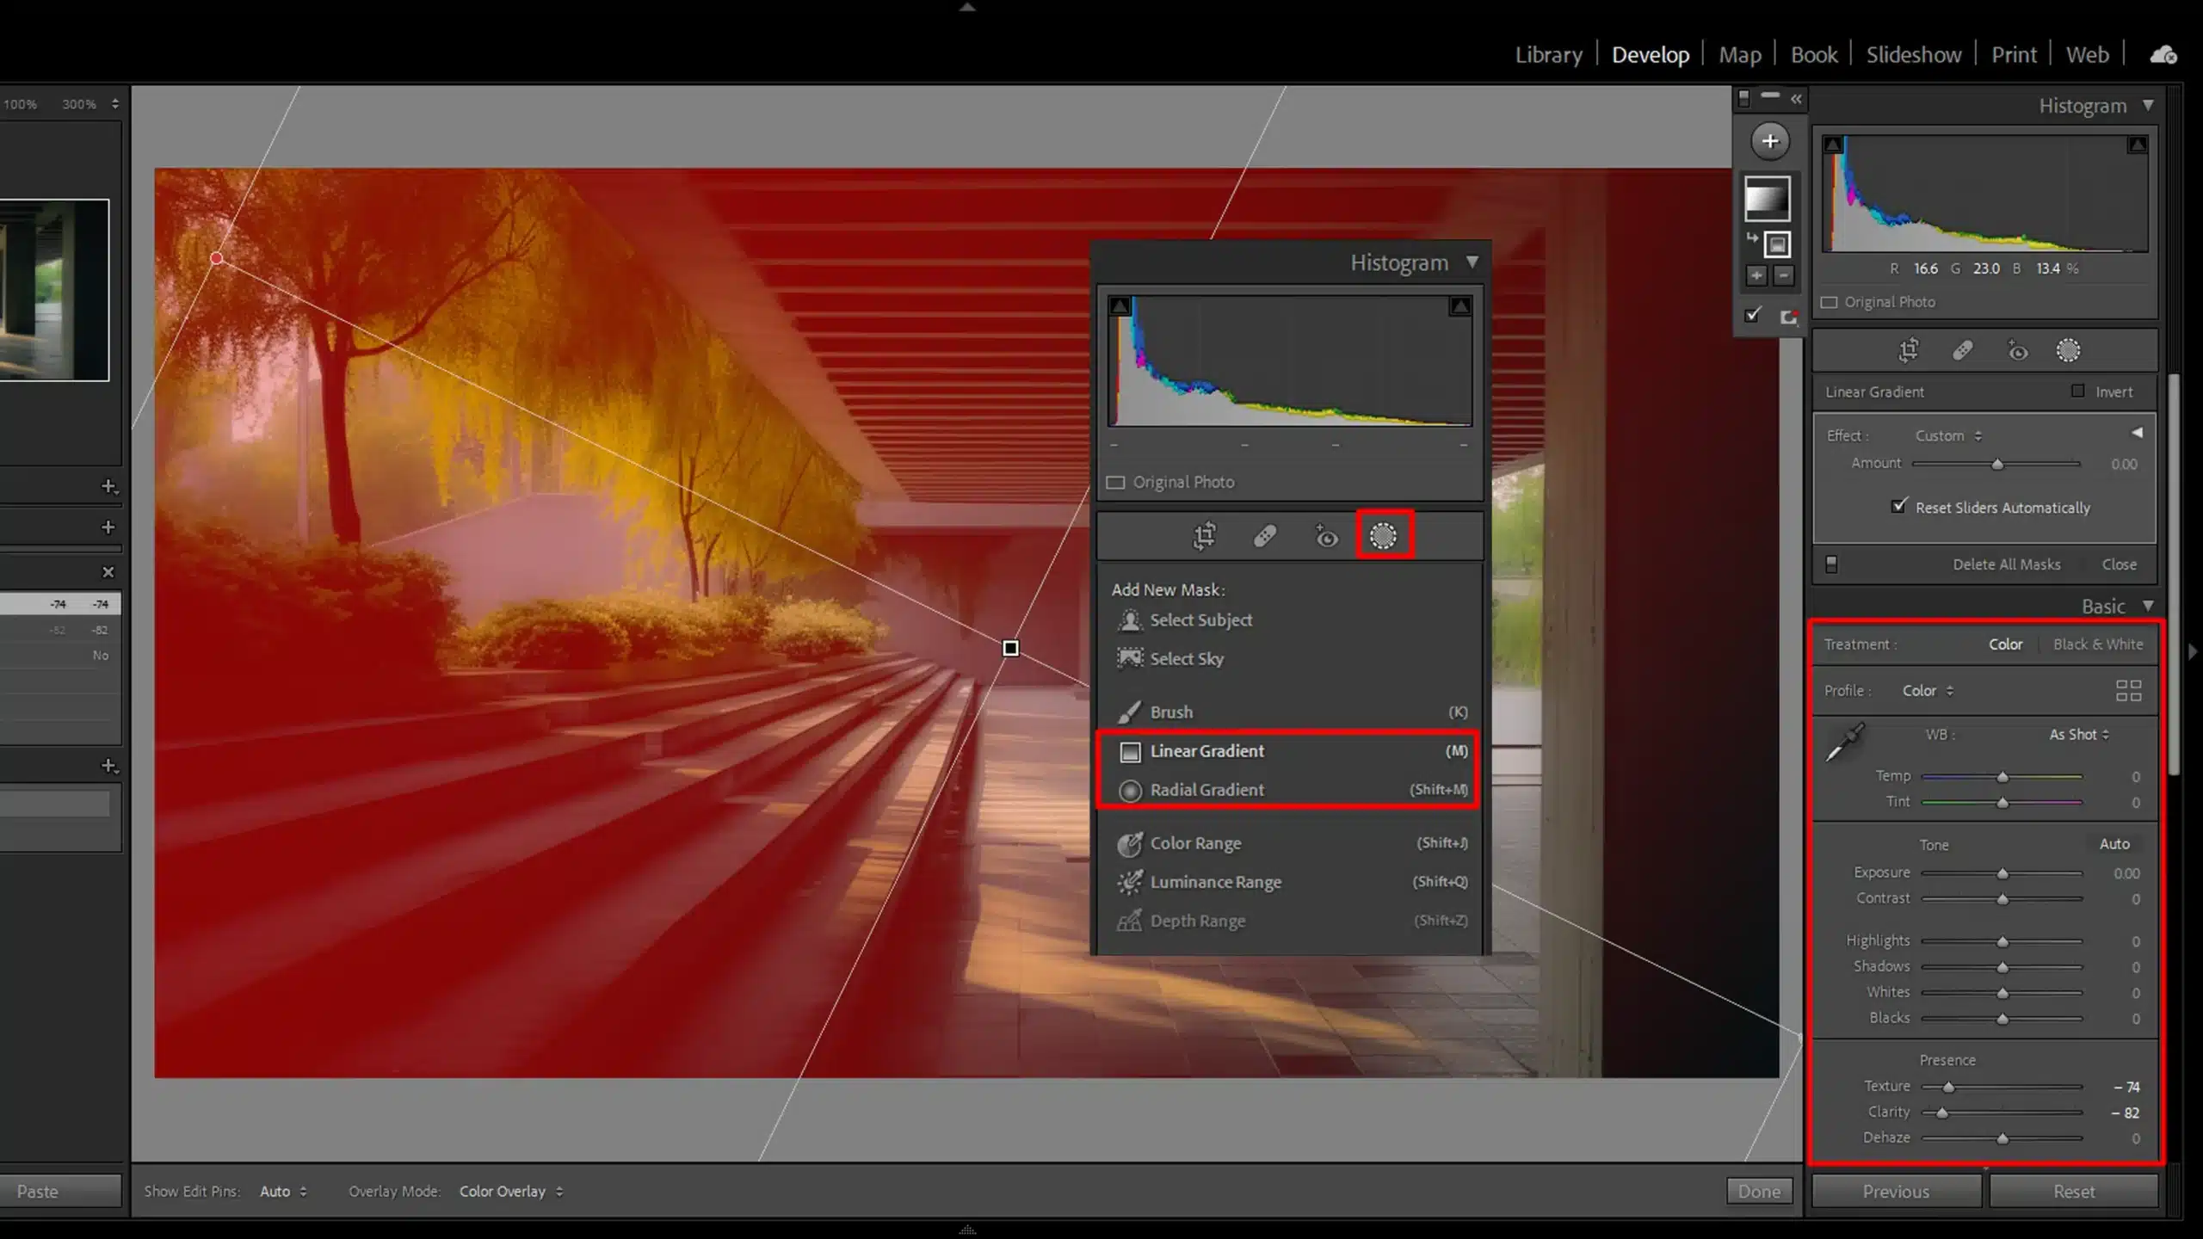The height and width of the screenshot is (1239, 2203).
Task: Click the image thumbnail in filmstrip
Action: 53,287
